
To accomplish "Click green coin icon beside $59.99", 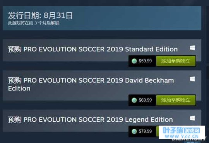I will coord(134,61).
